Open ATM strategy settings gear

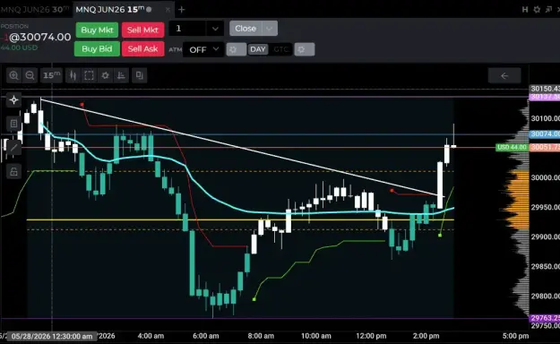pyautogui.click(x=236, y=49)
